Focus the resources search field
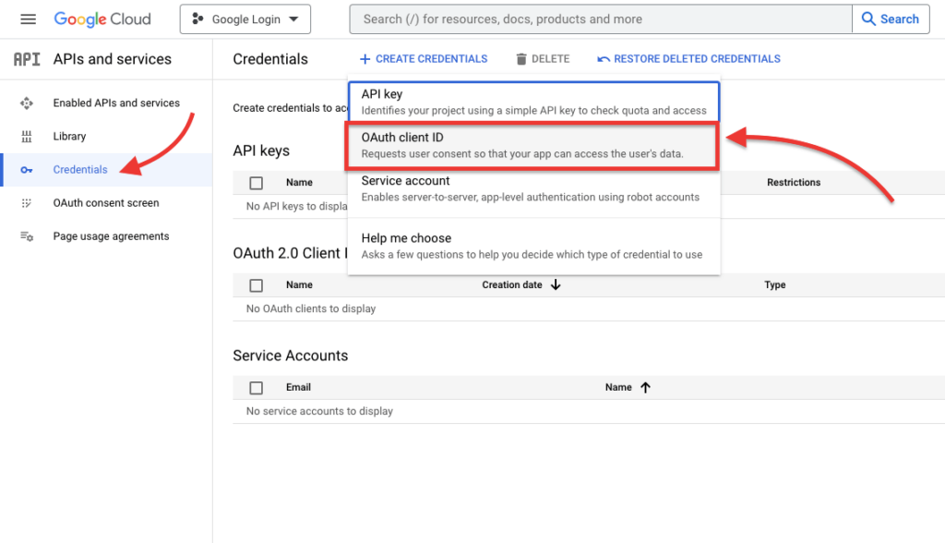Image resolution: width=945 pixels, height=543 pixels. pyautogui.click(x=600, y=19)
